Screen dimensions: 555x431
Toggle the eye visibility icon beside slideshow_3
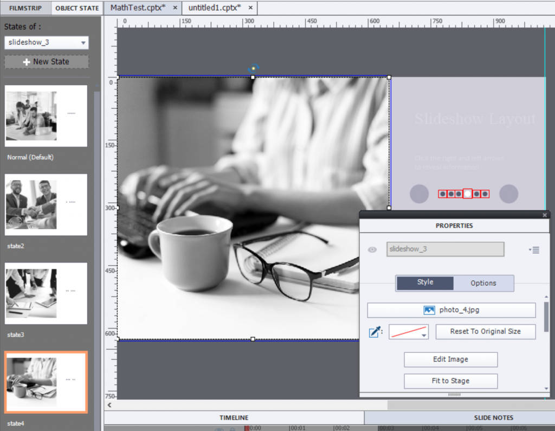coord(372,249)
